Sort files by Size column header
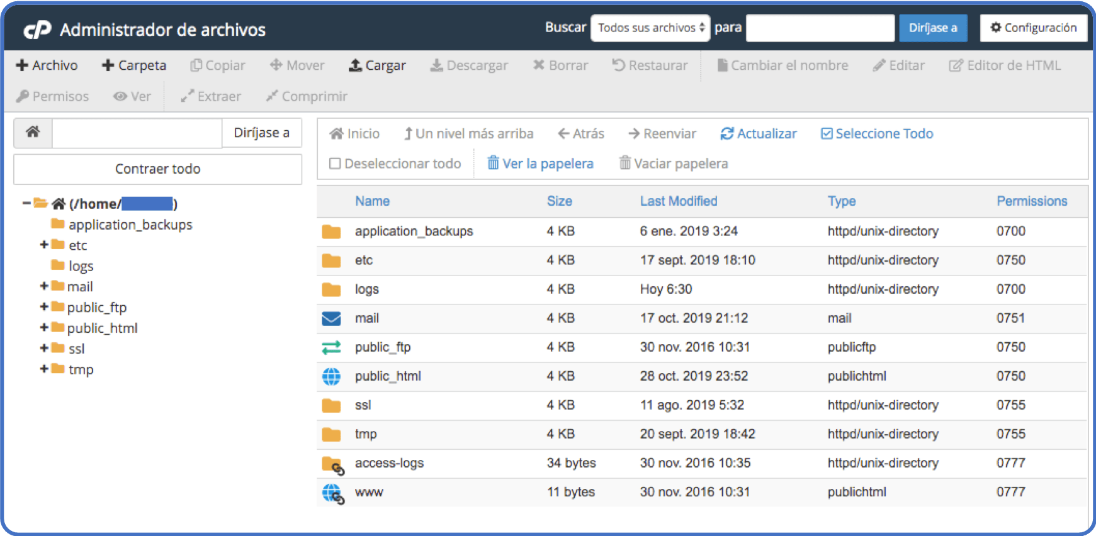The height and width of the screenshot is (536, 1096). click(x=560, y=201)
